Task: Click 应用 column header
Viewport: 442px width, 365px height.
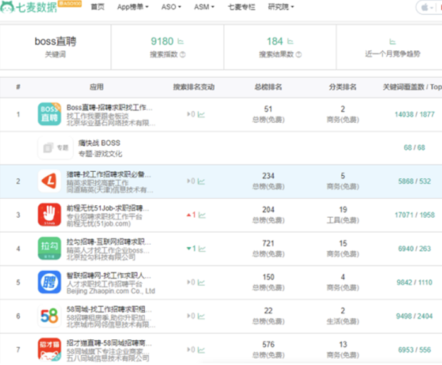Action: [x=96, y=87]
